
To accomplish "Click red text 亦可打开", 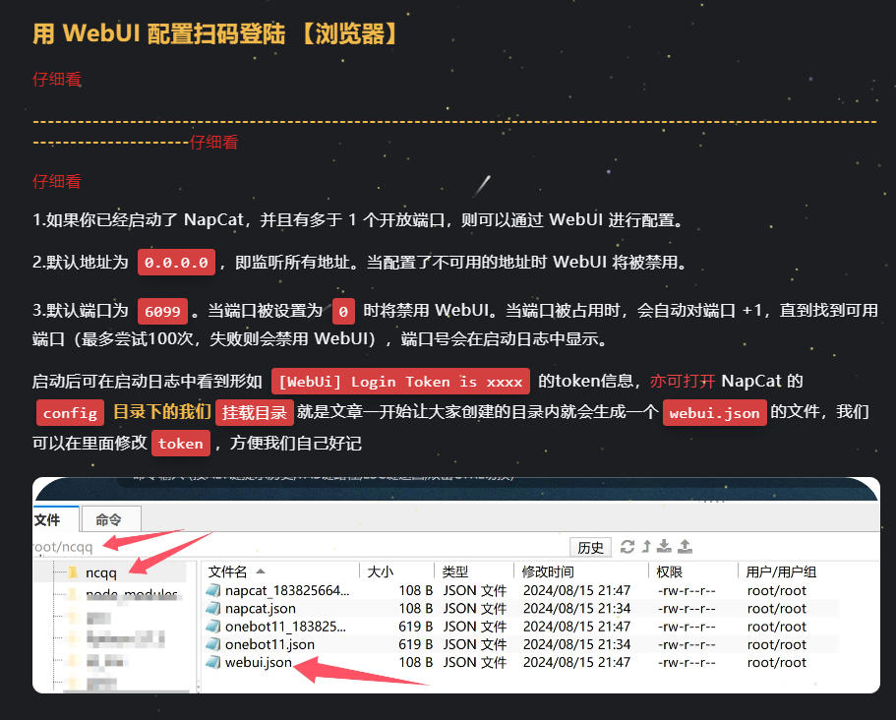I will coord(683,381).
